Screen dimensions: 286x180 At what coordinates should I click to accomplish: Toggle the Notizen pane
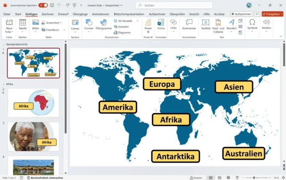pos(196,178)
